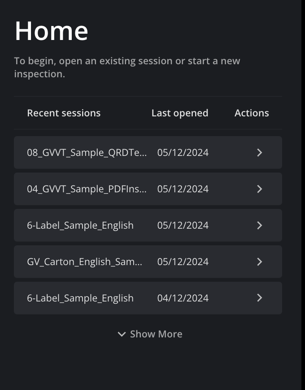Open the 04/12/2024 6-Label_Sample_English via its arrow

tap(260, 298)
